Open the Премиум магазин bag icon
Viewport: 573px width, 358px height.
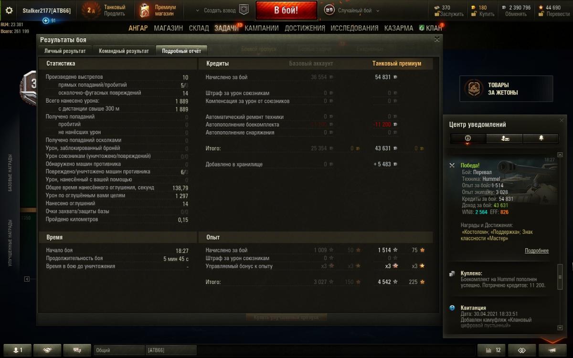(145, 11)
